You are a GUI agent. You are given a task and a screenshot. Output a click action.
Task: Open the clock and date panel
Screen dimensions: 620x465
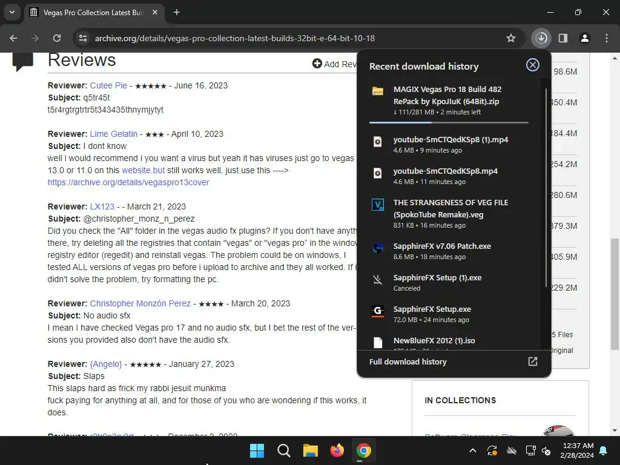click(x=577, y=450)
